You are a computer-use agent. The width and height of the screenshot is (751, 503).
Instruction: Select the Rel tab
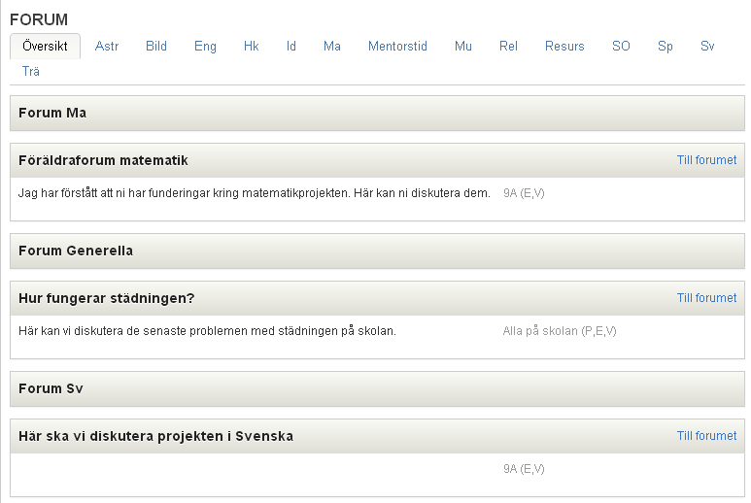[x=508, y=47]
